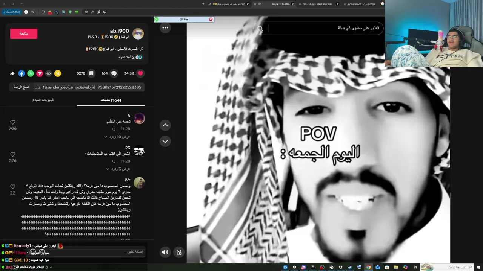Open the red extension icon in toolbar
Viewport: 483px width, 271px height.
click(50, 12)
